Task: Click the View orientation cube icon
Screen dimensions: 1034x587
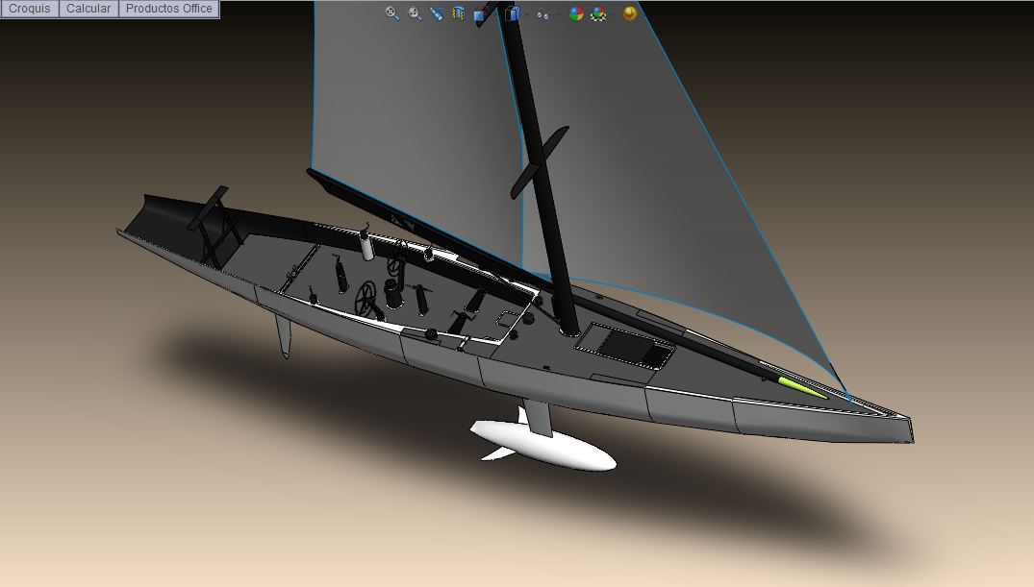Action: point(479,12)
